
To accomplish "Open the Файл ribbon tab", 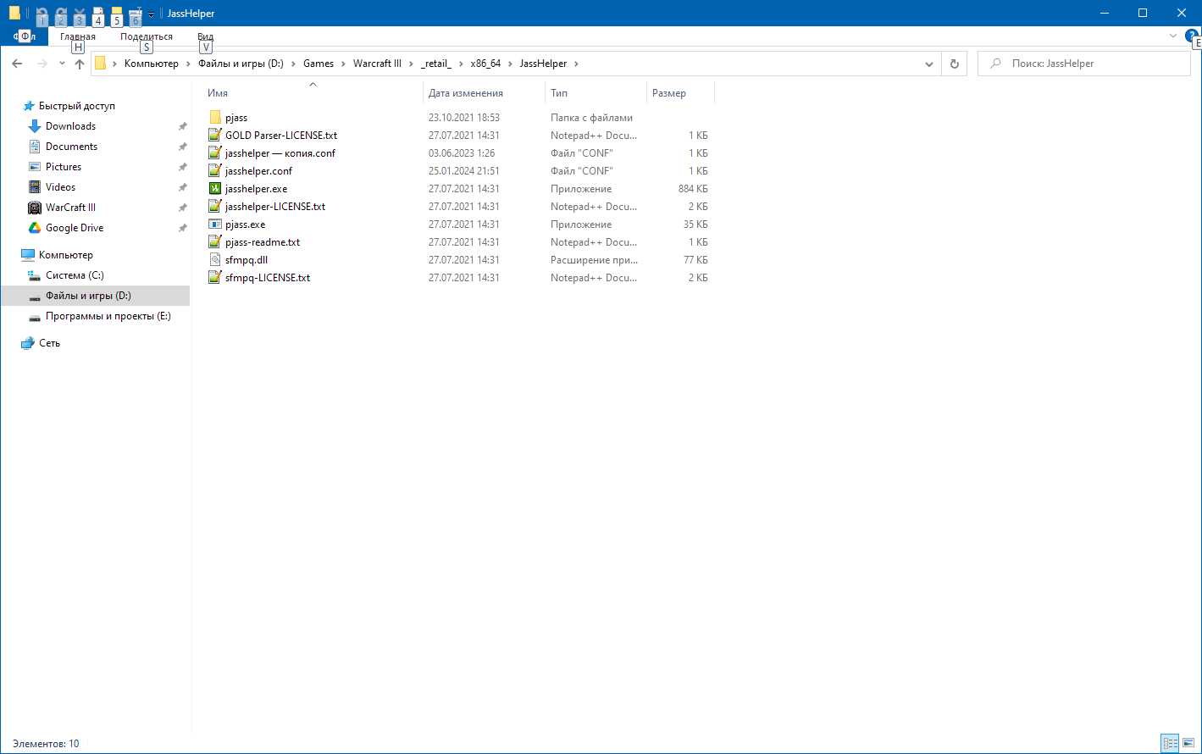I will [25, 36].
